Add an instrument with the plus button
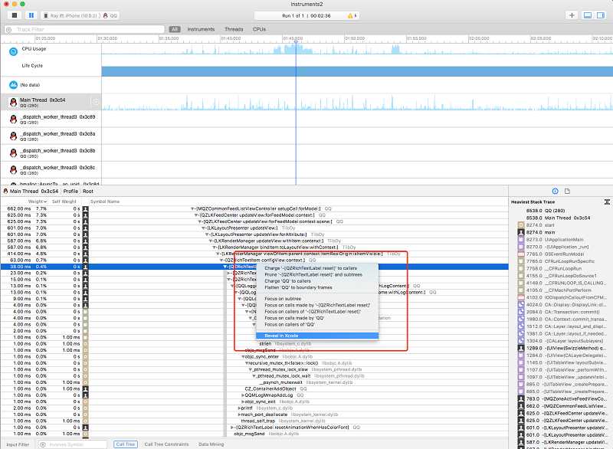This screenshot has width=613, height=449. click(x=572, y=15)
